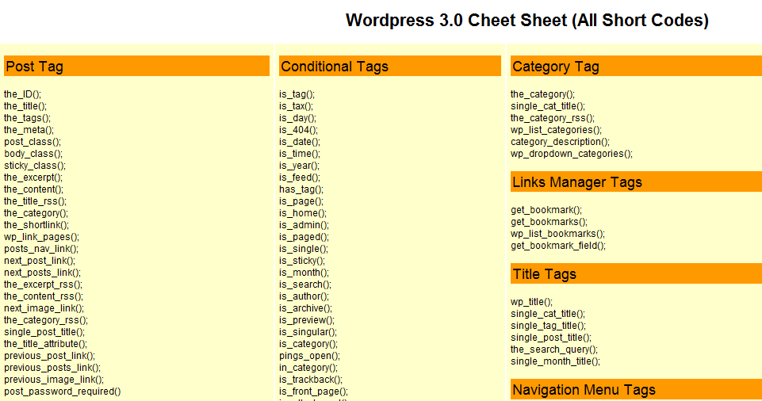Click the is_404(); conditional entry

298,130
